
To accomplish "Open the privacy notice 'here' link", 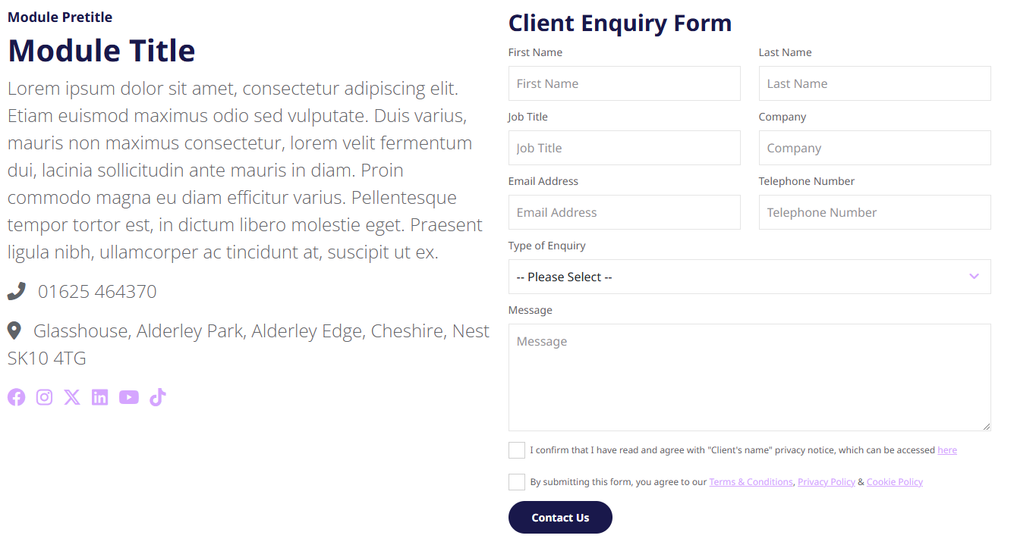I will pos(947,450).
